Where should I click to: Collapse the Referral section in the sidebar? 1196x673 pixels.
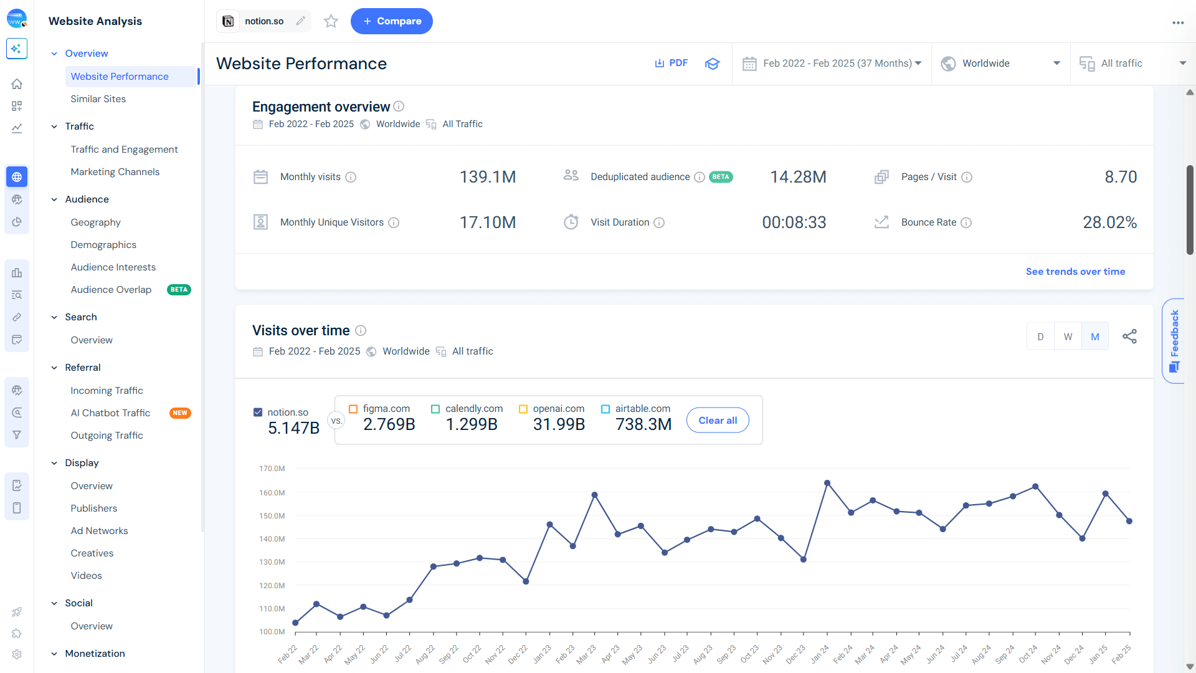(54, 368)
